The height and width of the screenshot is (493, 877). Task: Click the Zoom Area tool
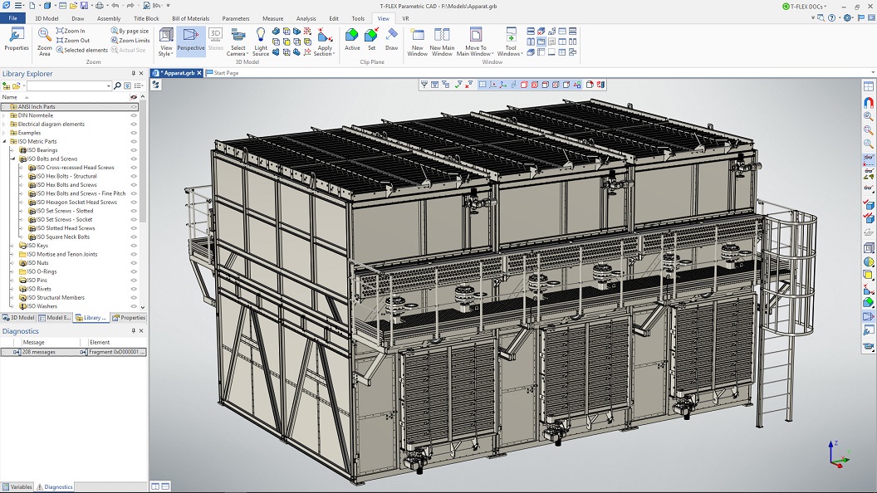pos(44,40)
